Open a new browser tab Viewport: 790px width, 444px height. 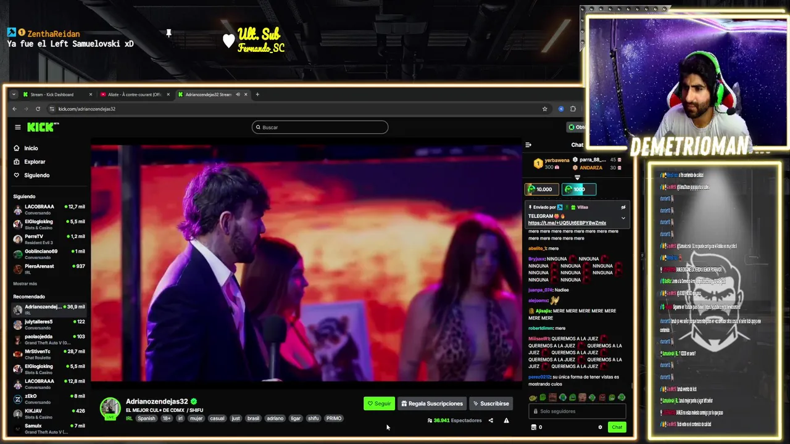click(257, 94)
